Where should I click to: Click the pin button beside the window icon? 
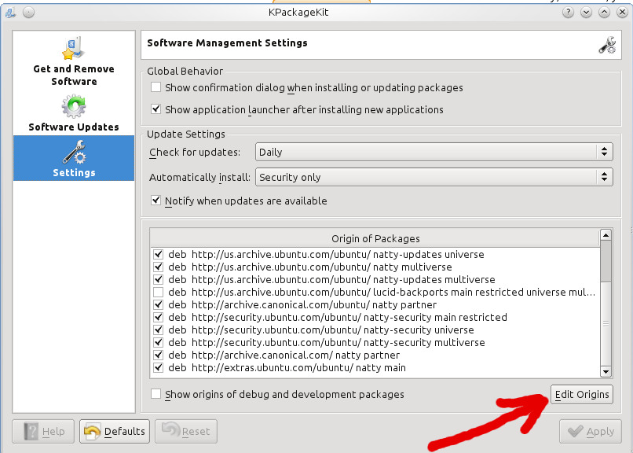tap(28, 13)
